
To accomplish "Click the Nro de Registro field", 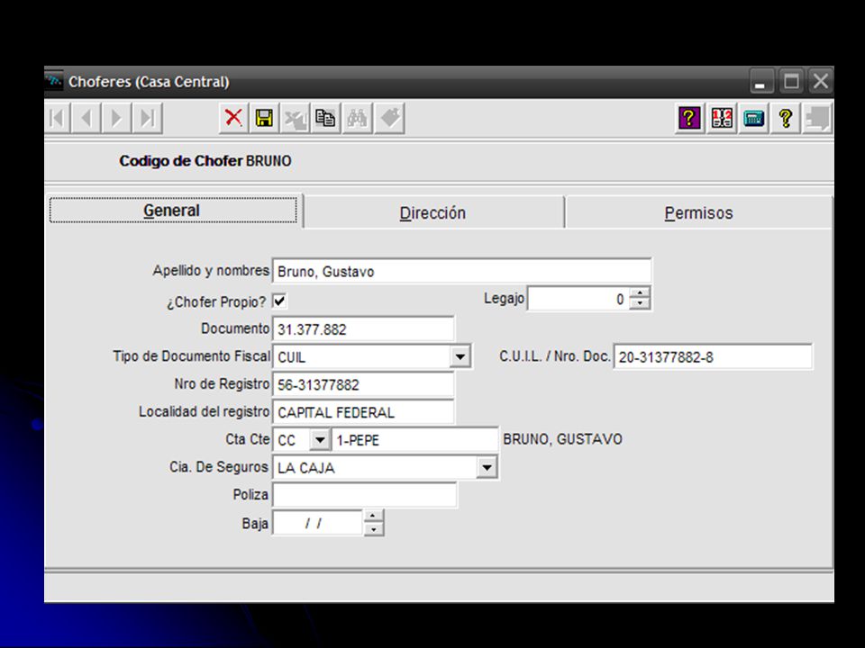I will [x=363, y=384].
